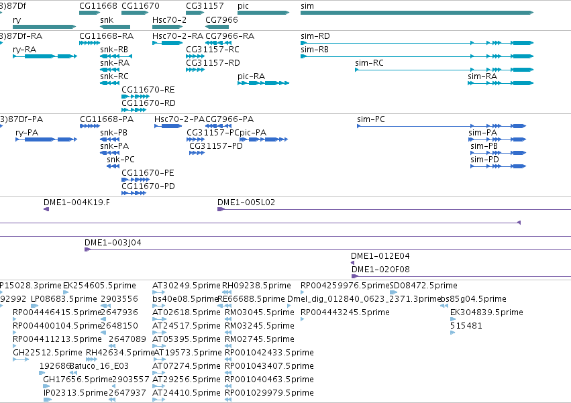Image resolution: width=571 pixels, height=403 pixels.
Task: Click EST EK304839.5prime
Action: (453, 319)
